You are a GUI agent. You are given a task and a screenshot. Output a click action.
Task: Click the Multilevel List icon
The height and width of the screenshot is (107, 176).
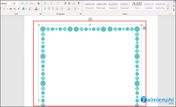click(x=58, y=3)
